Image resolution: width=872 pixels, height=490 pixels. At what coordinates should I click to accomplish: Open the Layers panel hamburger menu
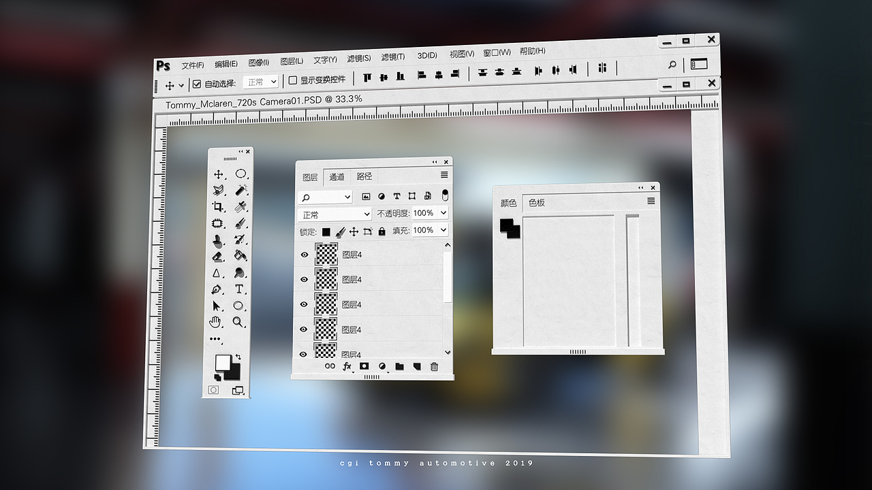(x=444, y=175)
